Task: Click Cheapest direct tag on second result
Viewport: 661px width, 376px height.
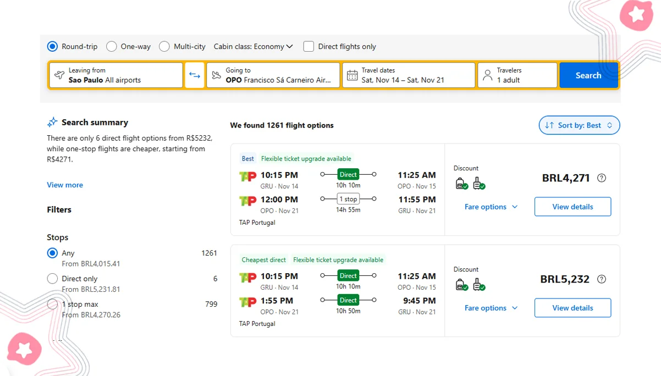Action: point(264,259)
